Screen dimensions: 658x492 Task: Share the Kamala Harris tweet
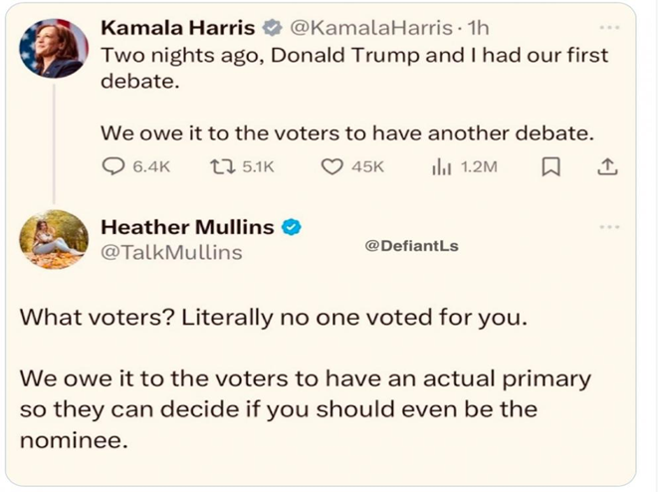pyautogui.click(x=605, y=167)
